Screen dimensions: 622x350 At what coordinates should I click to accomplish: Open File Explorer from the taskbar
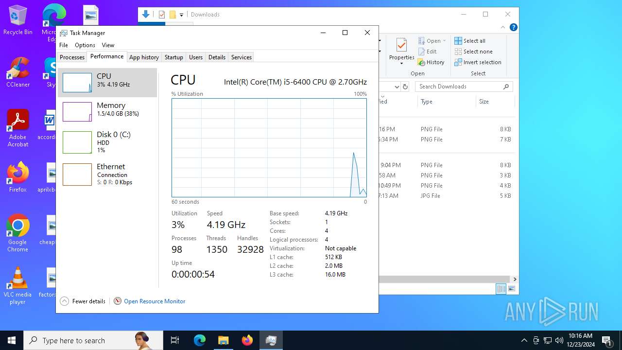224,340
